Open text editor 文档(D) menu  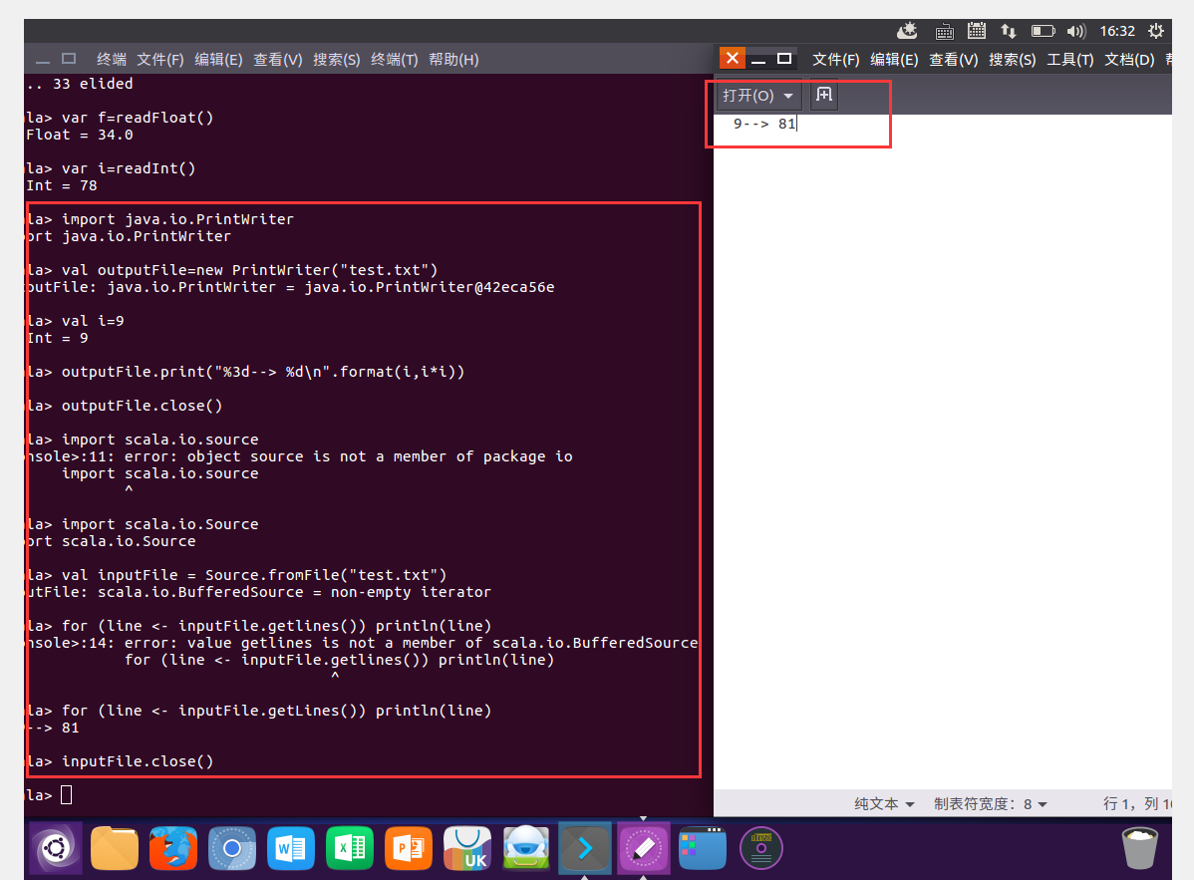(1129, 60)
